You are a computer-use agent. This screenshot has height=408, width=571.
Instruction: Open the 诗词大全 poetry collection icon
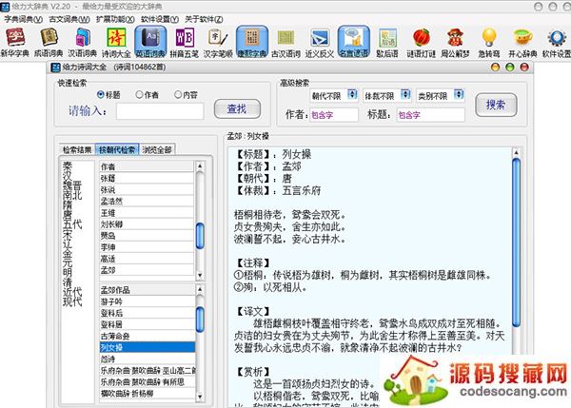pyautogui.click(x=116, y=43)
